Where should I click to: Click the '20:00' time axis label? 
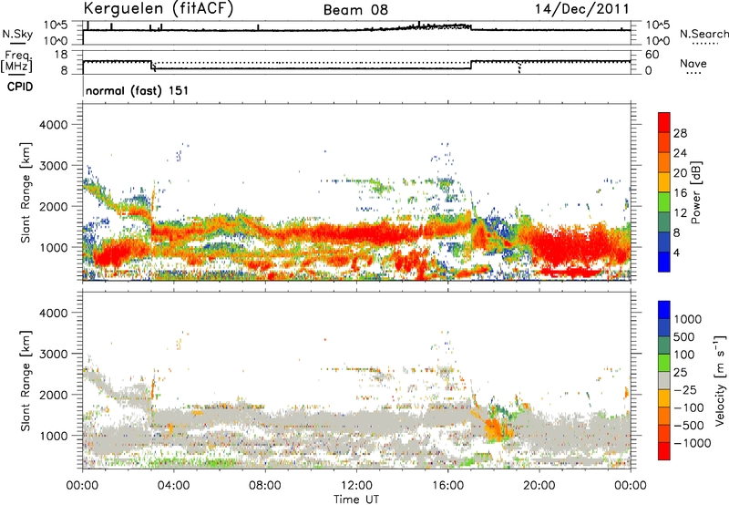point(539,486)
